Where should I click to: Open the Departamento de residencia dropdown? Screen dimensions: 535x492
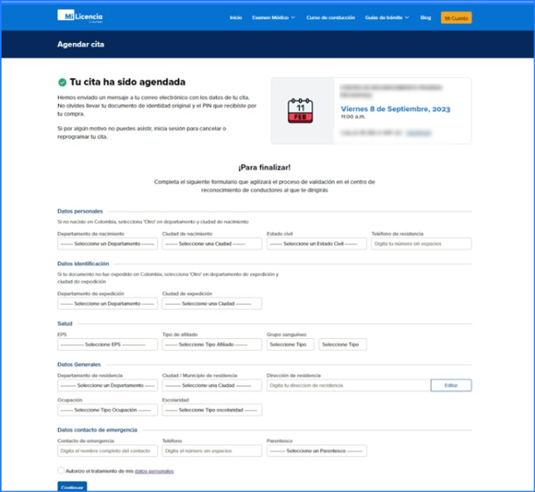[x=107, y=385]
